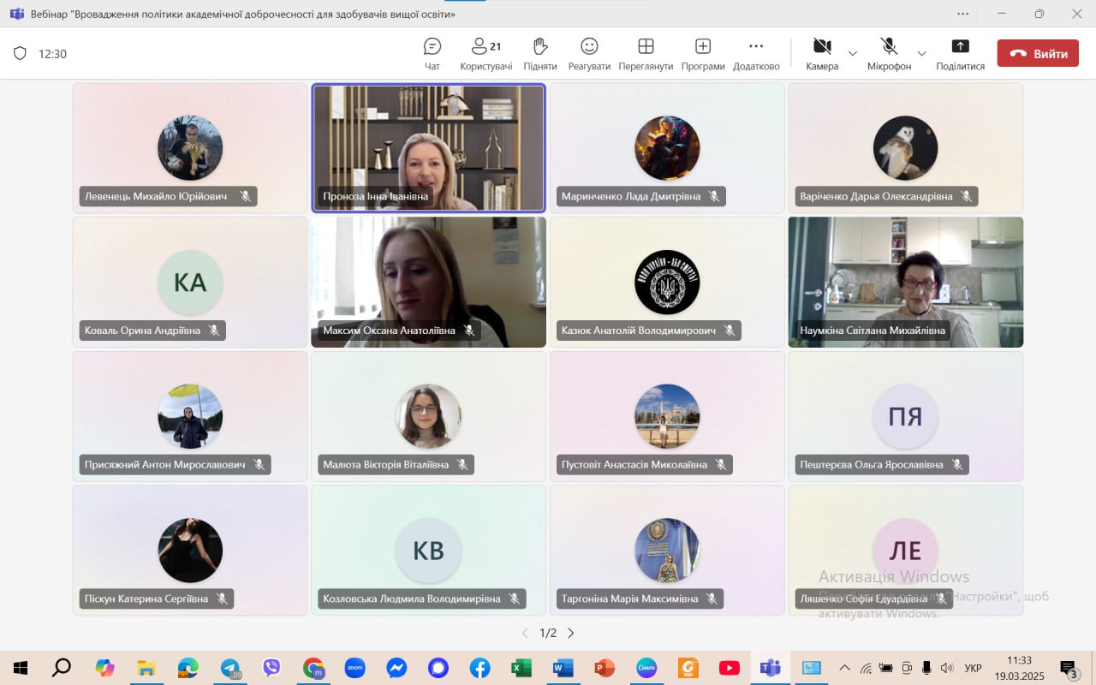
Task: Expand camera options dropdown arrow
Action: pos(853,53)
